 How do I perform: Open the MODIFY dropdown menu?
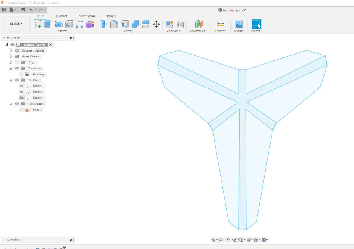coord(129,31)
